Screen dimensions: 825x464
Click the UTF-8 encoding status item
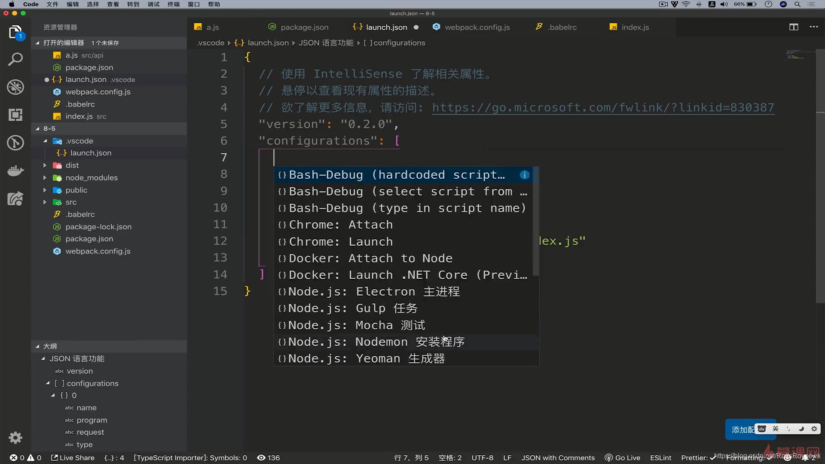(x=482, y=458)
